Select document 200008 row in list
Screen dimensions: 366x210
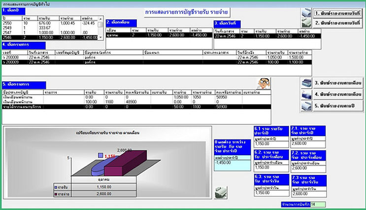[157, 57]
